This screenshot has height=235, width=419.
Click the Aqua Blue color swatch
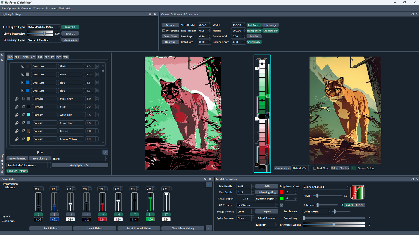tap(29, 114)
